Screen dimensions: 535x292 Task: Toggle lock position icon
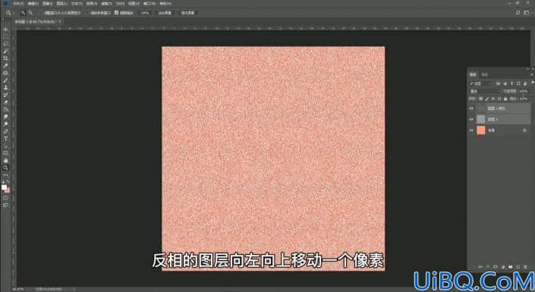coord(493,99)
